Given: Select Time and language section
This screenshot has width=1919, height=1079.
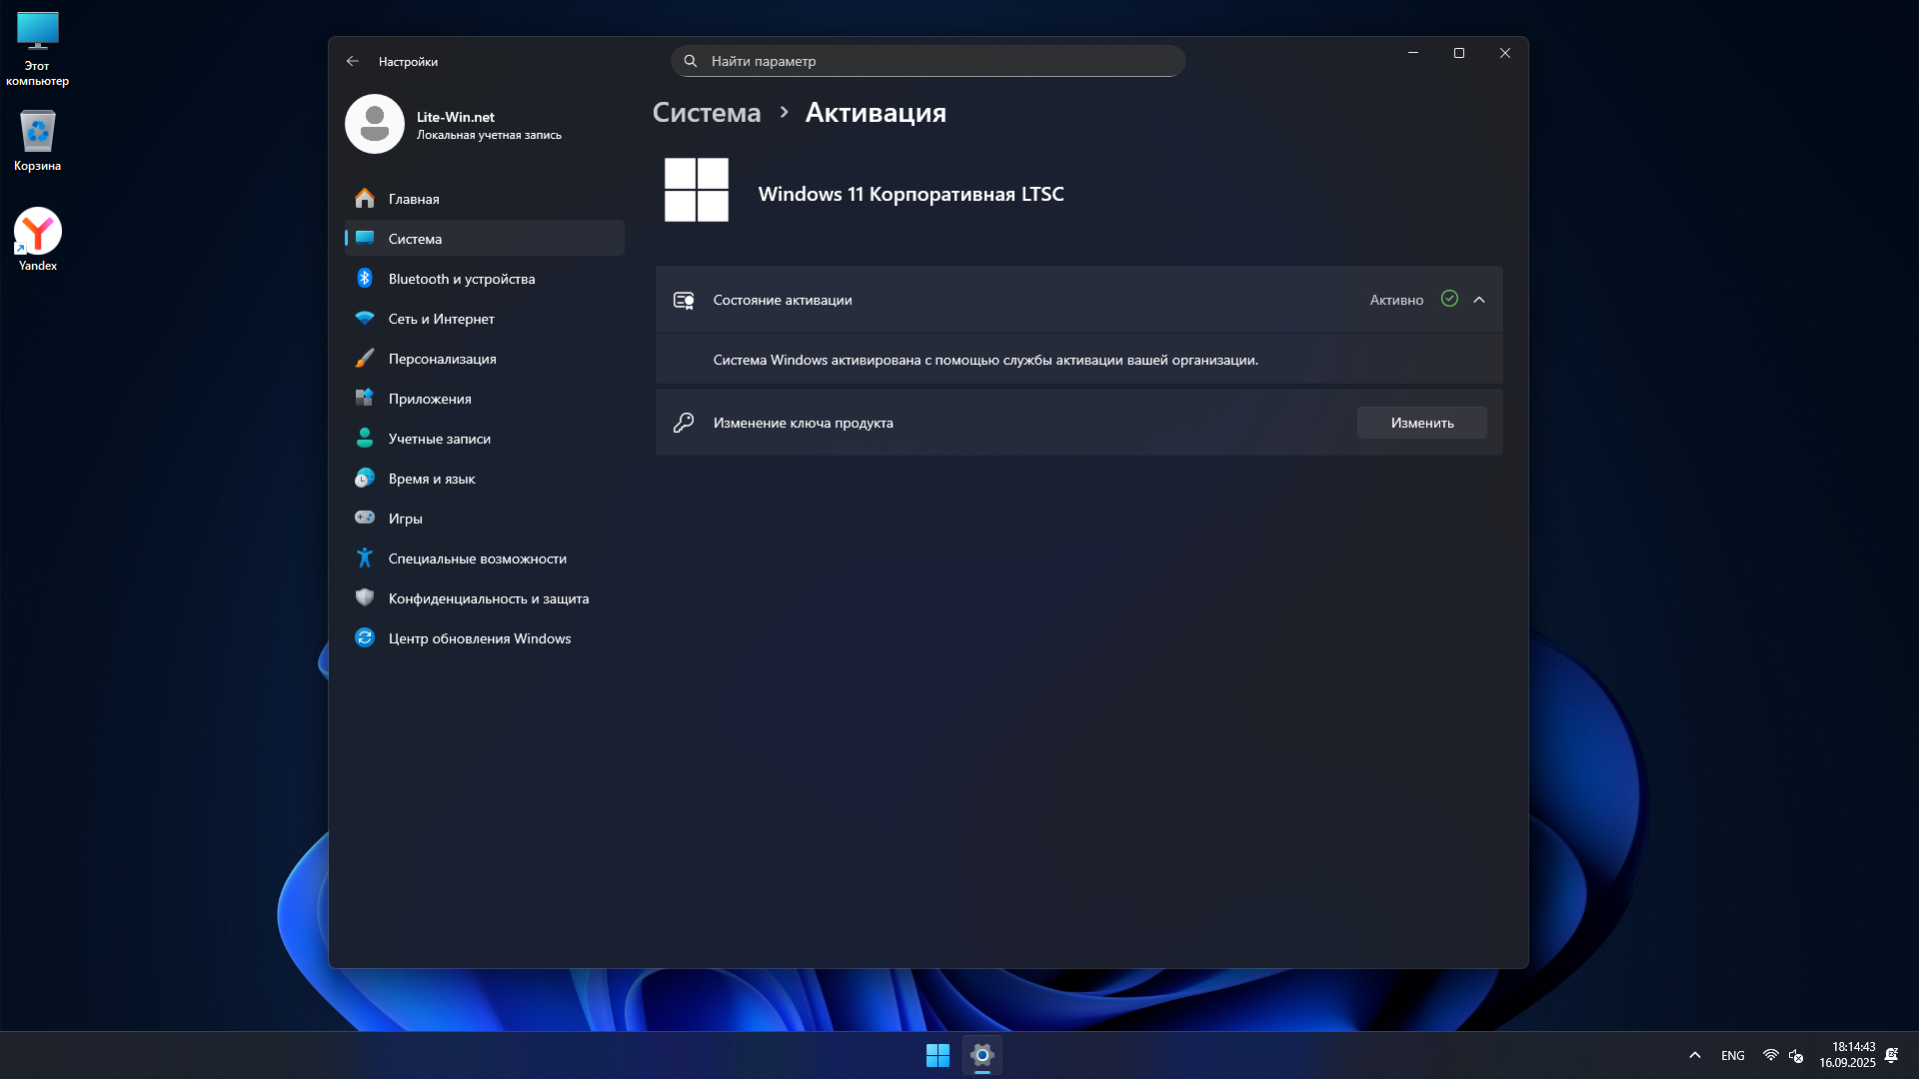Looking at the screenshot, I should (432, 479).
